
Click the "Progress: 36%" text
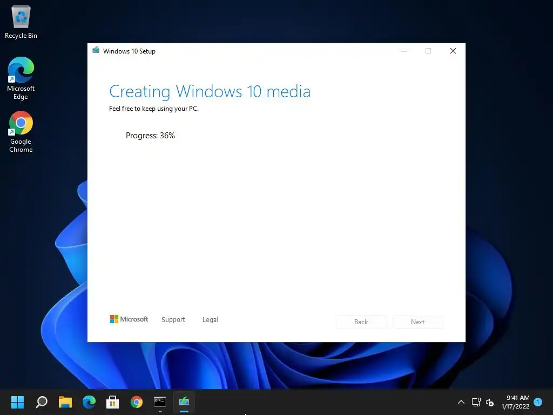click(150, 136)
